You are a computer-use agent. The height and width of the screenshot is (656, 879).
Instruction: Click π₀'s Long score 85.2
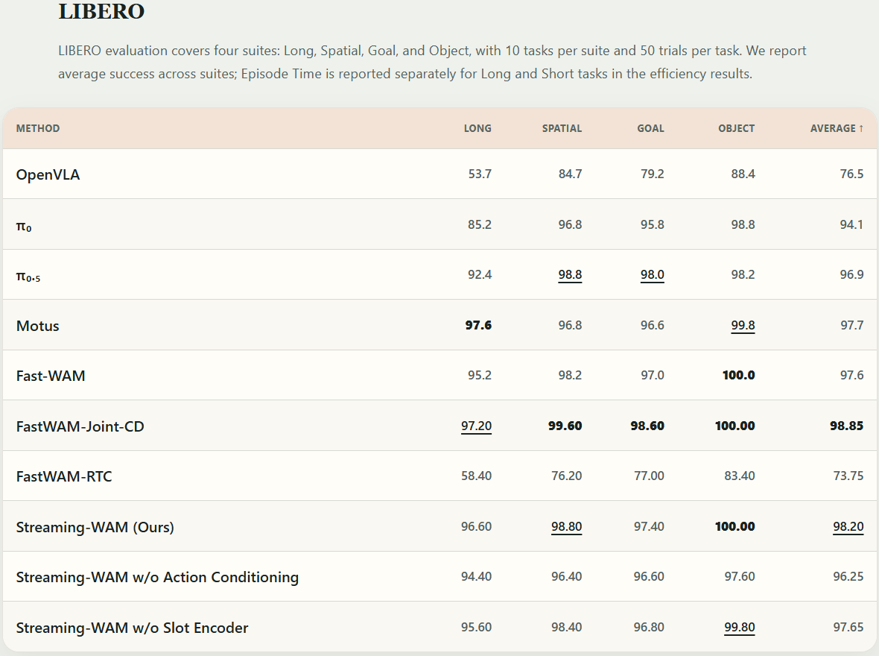[x=480, y=224]
